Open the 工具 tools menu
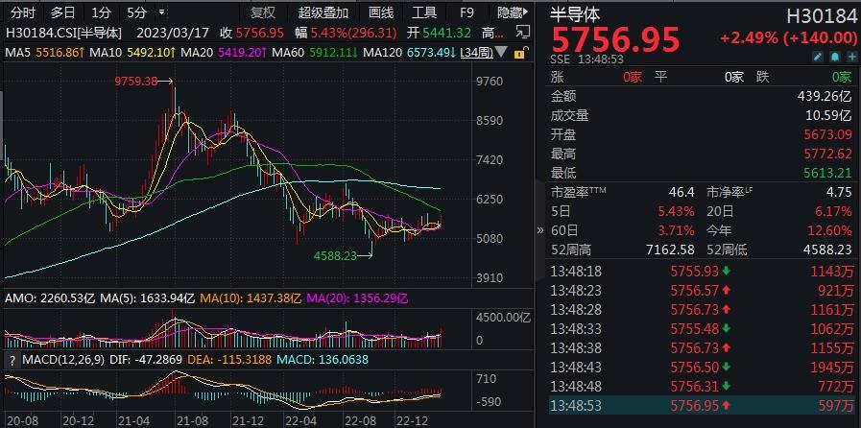 pos(424,12)
